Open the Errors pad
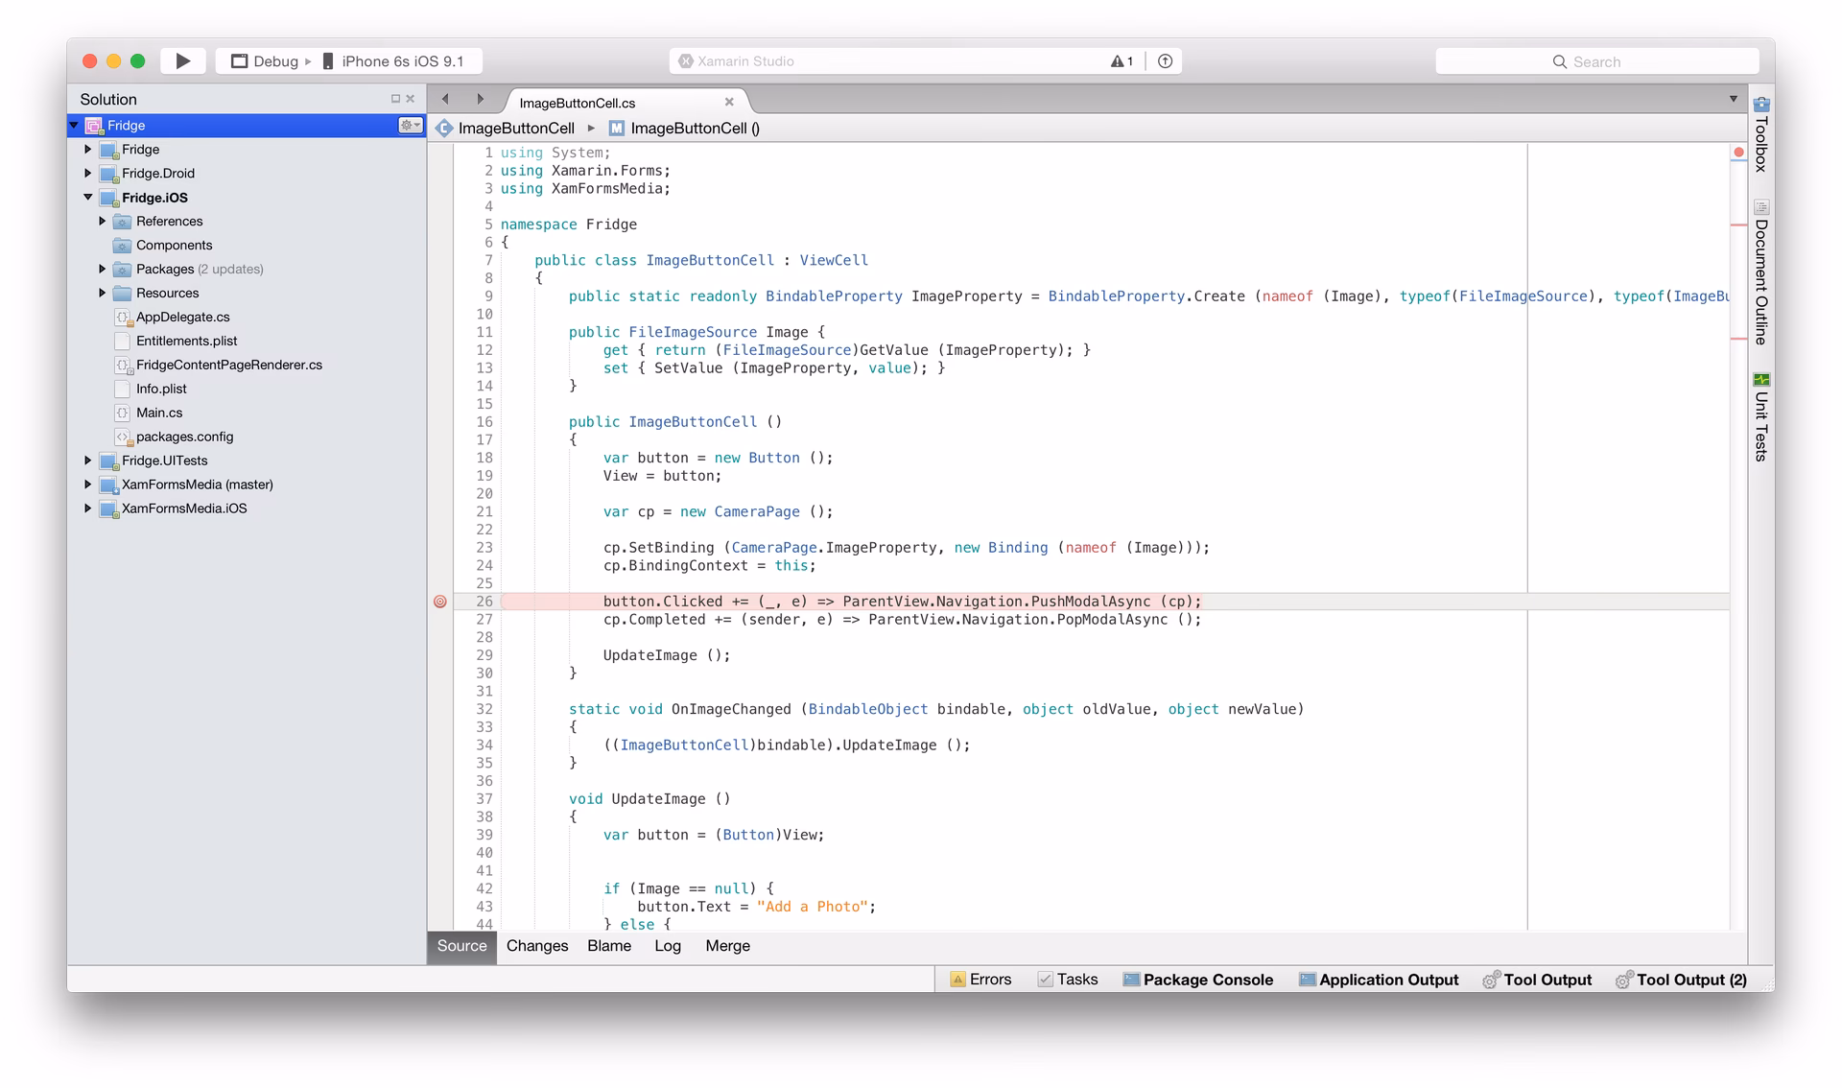This screenshot has width=1842, height=1088. (980, 980)
